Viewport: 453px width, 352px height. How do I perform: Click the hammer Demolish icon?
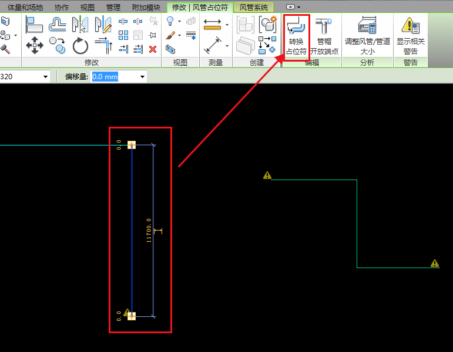[5, 49]
